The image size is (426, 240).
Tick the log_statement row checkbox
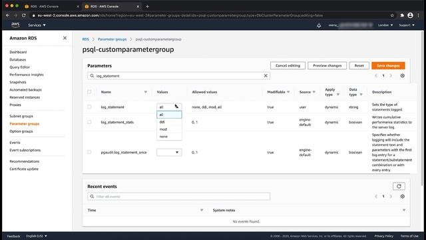(89, 107)
